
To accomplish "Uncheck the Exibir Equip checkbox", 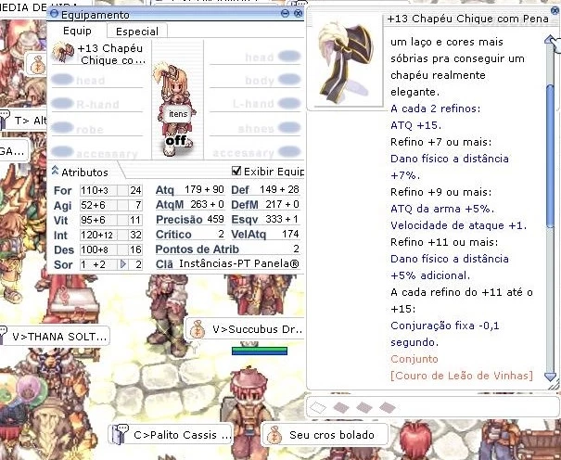I will [x=236, y=171].
